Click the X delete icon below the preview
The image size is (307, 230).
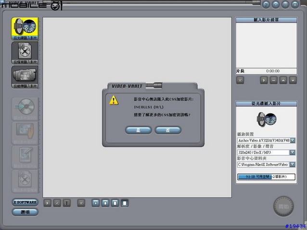point(81,203)
